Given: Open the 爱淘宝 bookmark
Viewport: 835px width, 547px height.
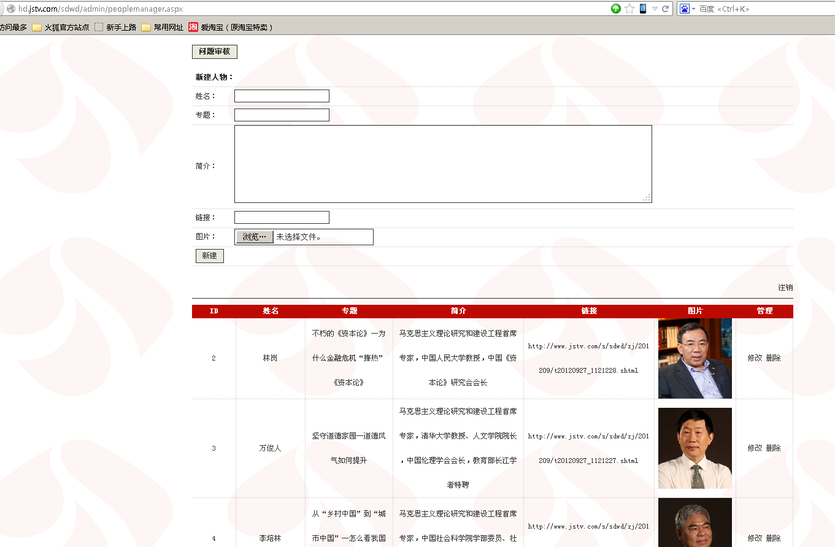Looking at the screenshot, I should coord(231,27).
